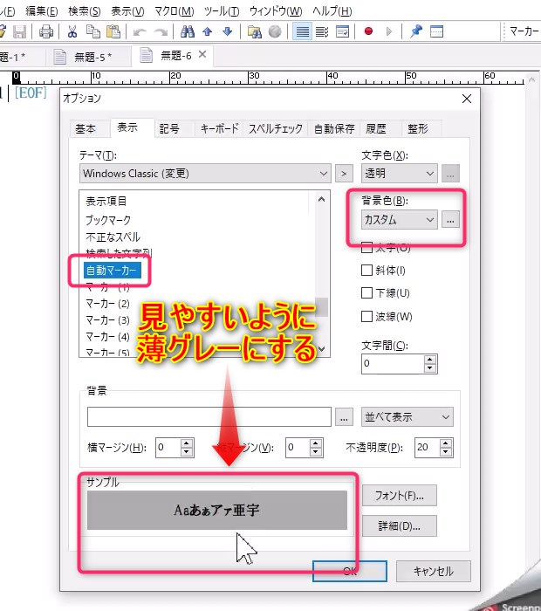This screenshot has width=541, height=611.
Task: Open the ツール(T) menu
Action: pos(222,11)
